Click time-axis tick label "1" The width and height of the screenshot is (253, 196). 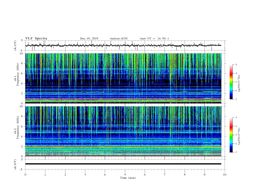pos(45,175)
